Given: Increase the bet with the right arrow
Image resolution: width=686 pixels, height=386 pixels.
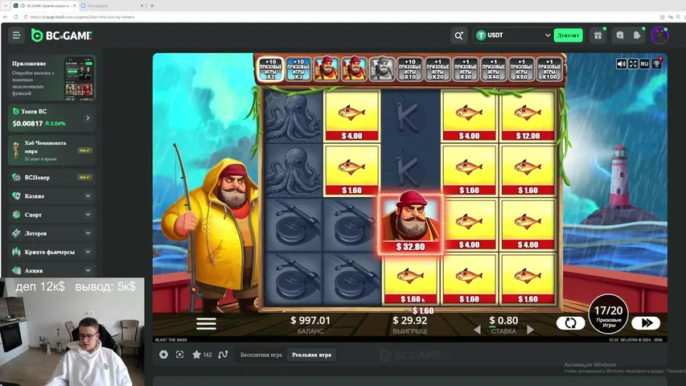Looking at the screenshot, I should (530, 330).
